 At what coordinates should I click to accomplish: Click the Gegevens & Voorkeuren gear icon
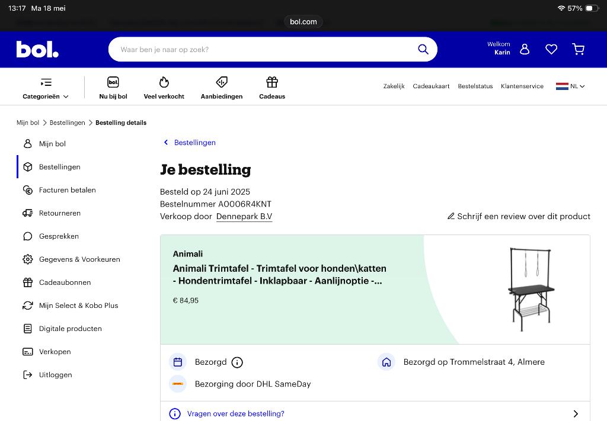(x=27, y=259)
